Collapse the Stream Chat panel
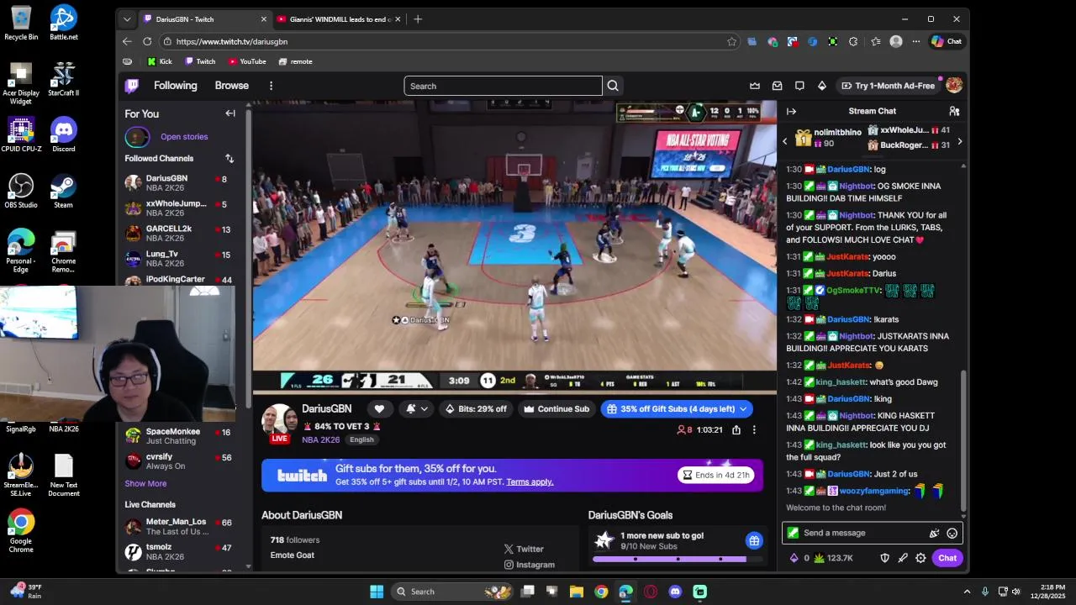The width and height of the screenshot is (1076, 605). tap(791, 111)
